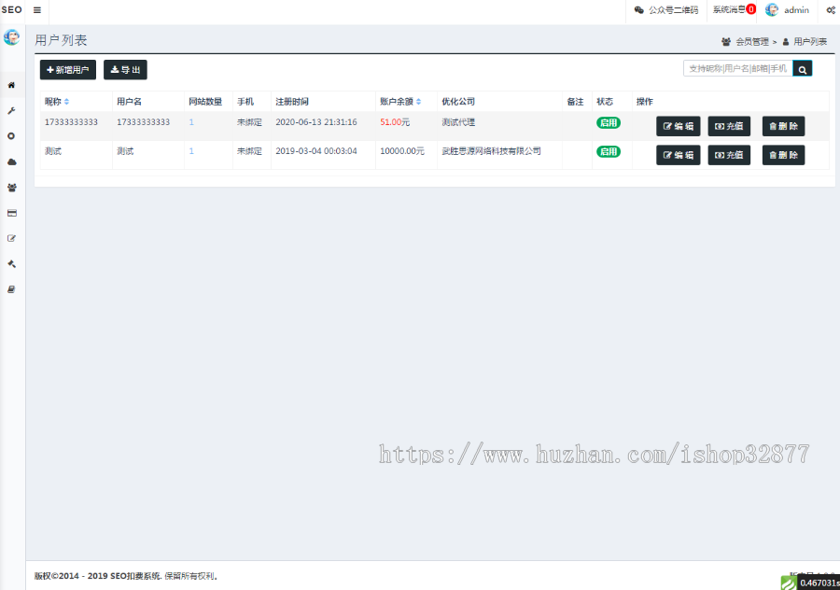The height and width of the screenshot is (590, 840).
Task: Open site count link for 17333333333
Action: pos(191,122)
